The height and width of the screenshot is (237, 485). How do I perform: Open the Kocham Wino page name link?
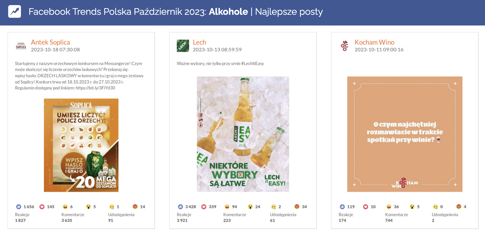[x=374, y=42]
